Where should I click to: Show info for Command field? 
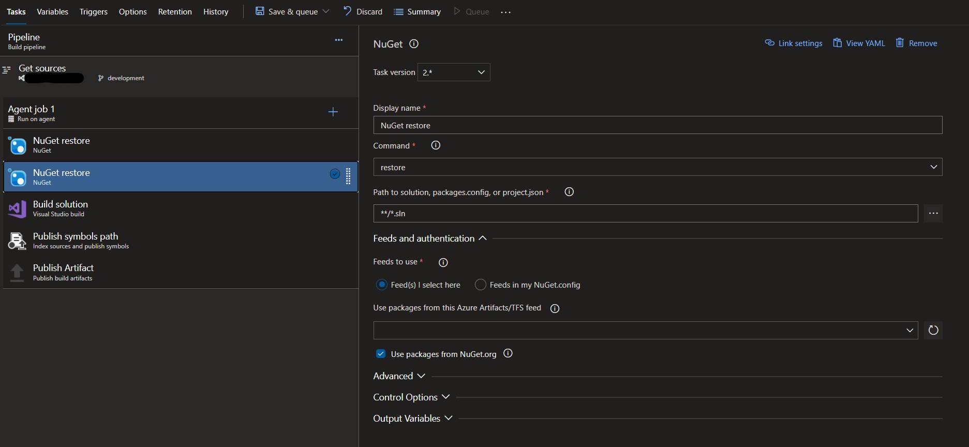pos(436,145)
